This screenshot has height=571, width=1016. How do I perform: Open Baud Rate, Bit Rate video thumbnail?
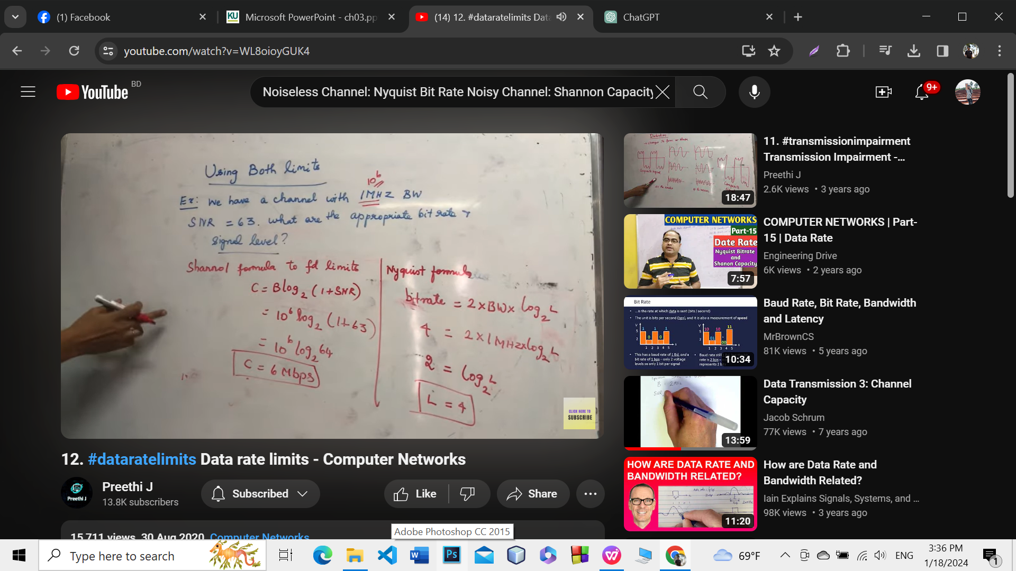690,333
